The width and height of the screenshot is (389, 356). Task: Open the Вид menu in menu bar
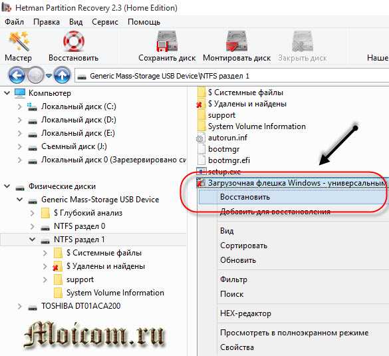[76, 22]
